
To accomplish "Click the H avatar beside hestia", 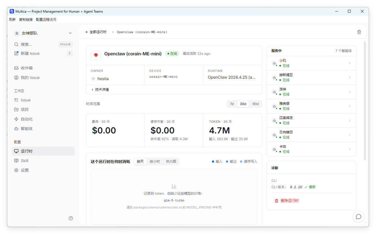I will (x=93, y=79).
